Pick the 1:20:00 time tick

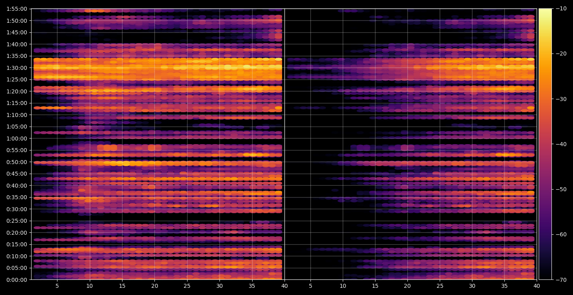(17, 91)
